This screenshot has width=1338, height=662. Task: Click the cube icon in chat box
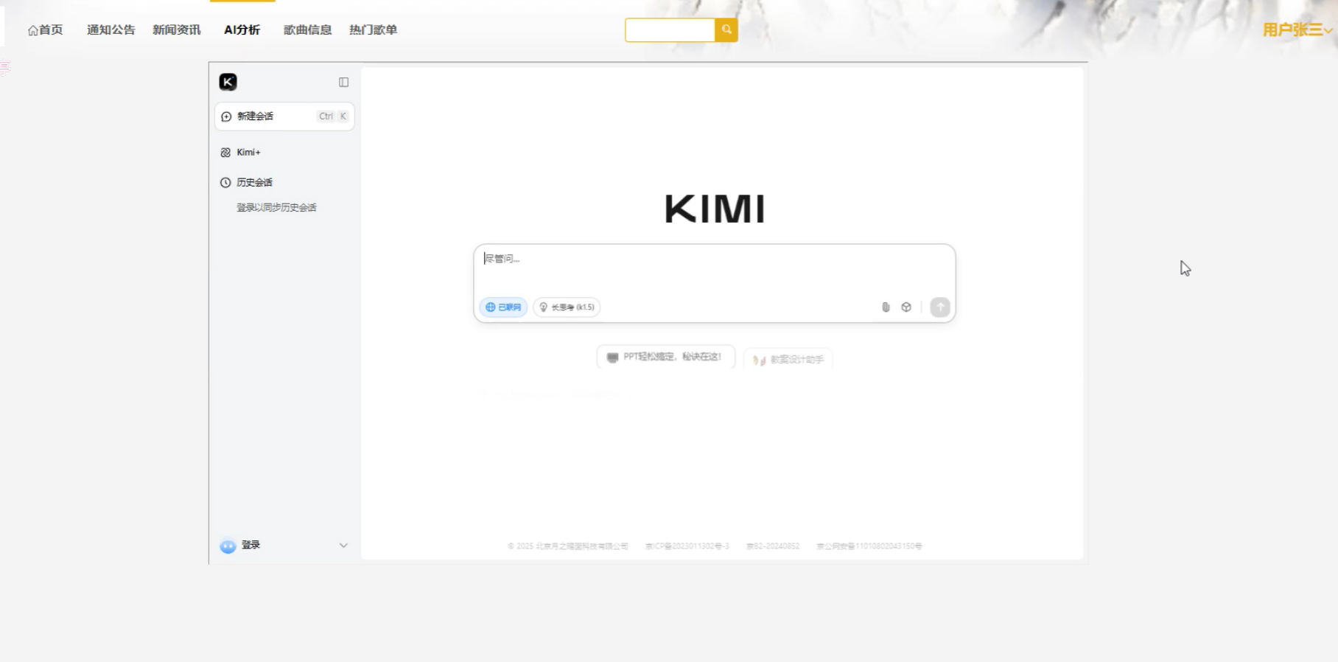pyautogui.click(x=906, y=307)
